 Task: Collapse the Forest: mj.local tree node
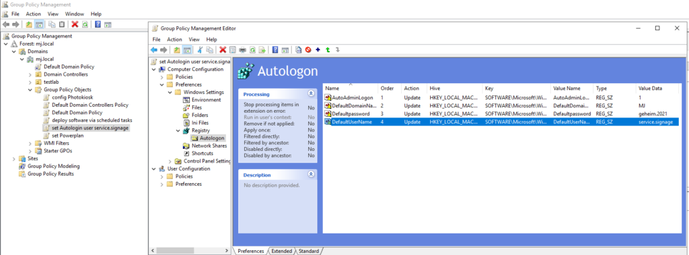pos(5,44)
